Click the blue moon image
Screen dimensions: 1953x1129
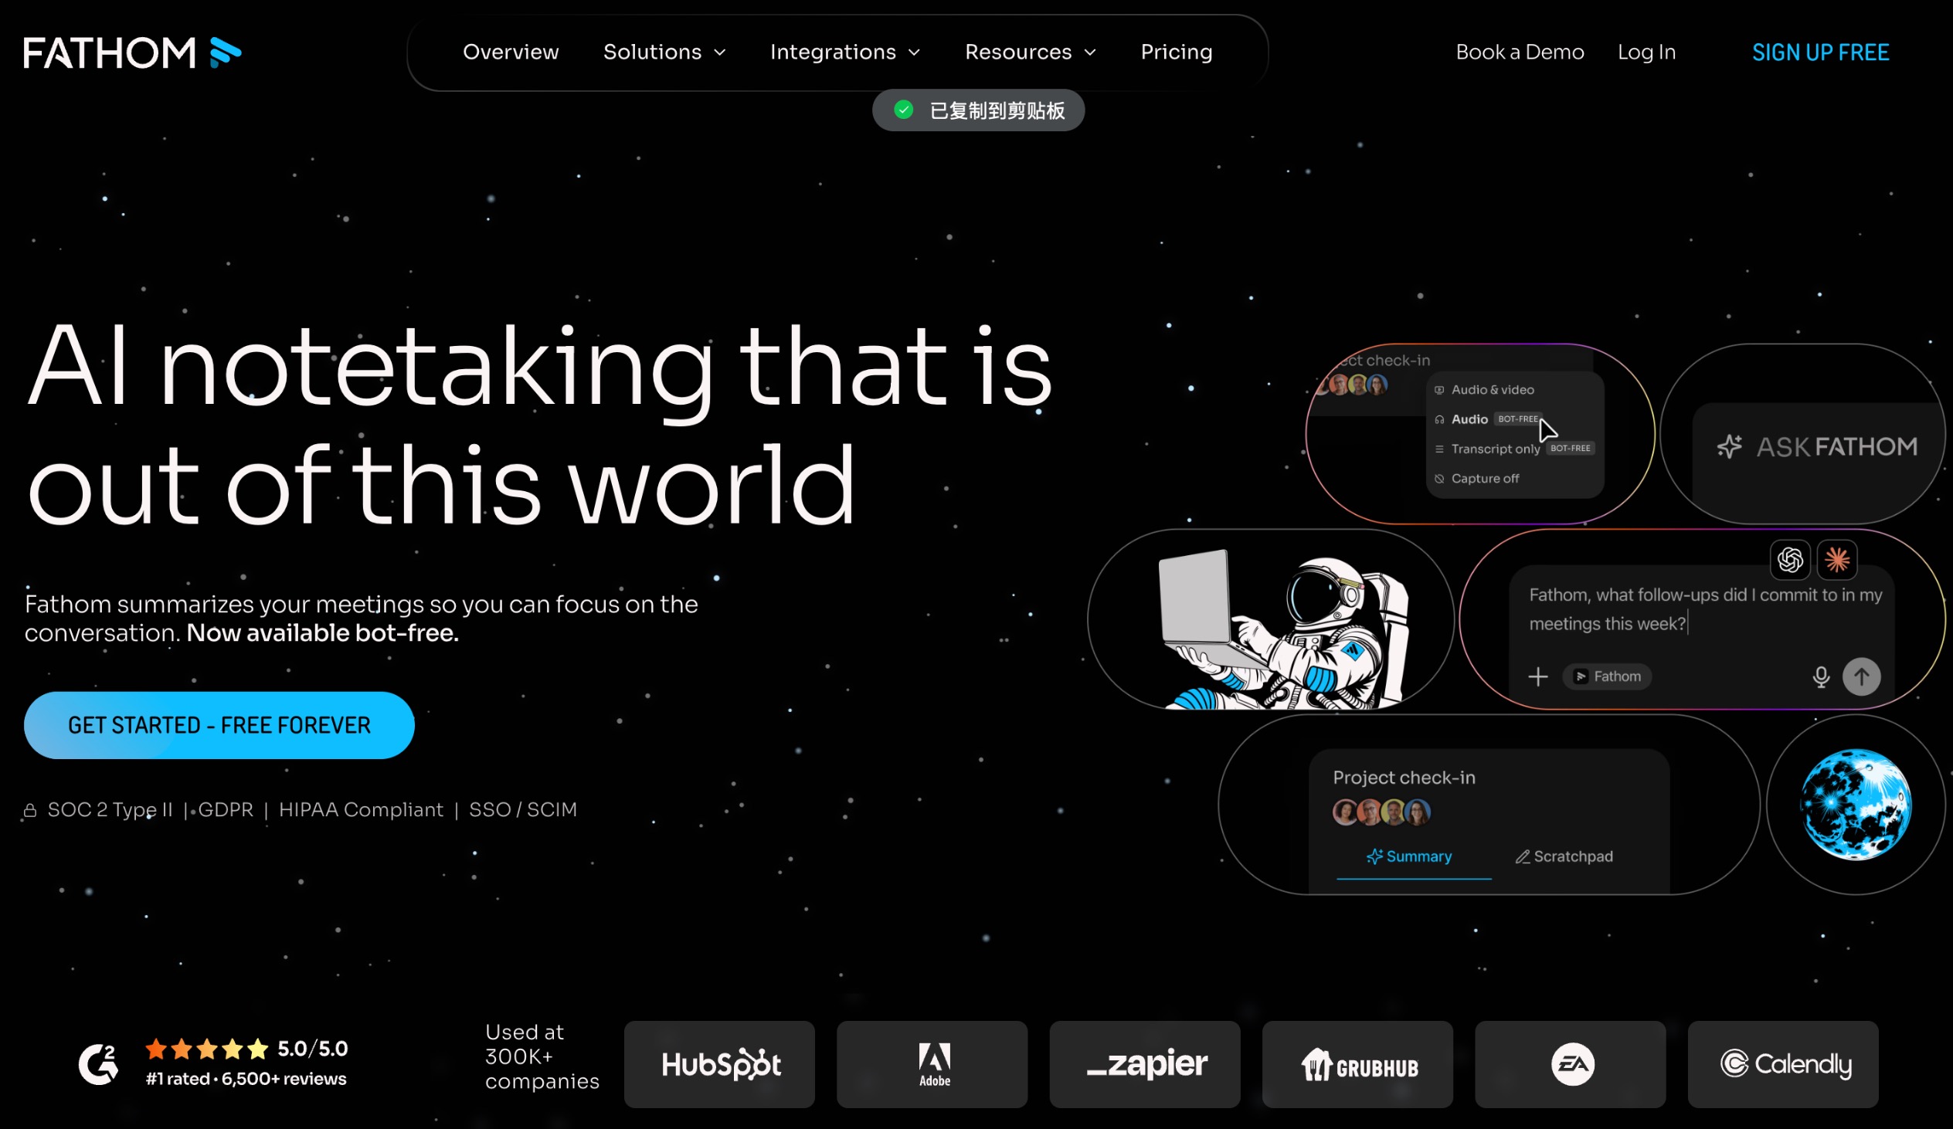pos(1856,805)
